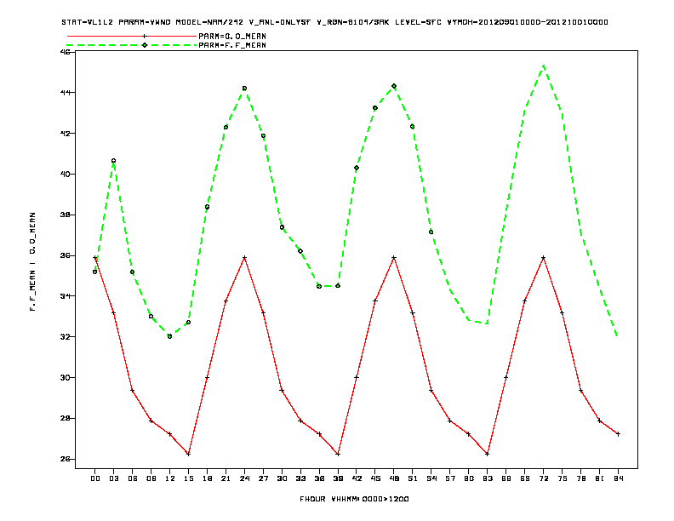Click x-axis tick label 57
Image resolution: width=674 pixels, height=521 pixels.
[x=450, y=478]
